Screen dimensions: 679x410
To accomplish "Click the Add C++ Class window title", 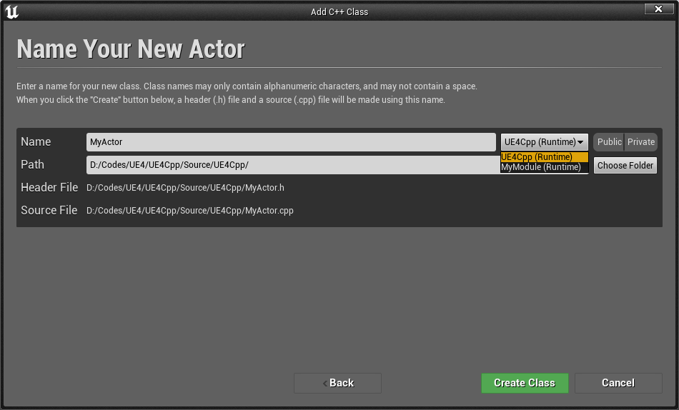I will tap(339, 12).
